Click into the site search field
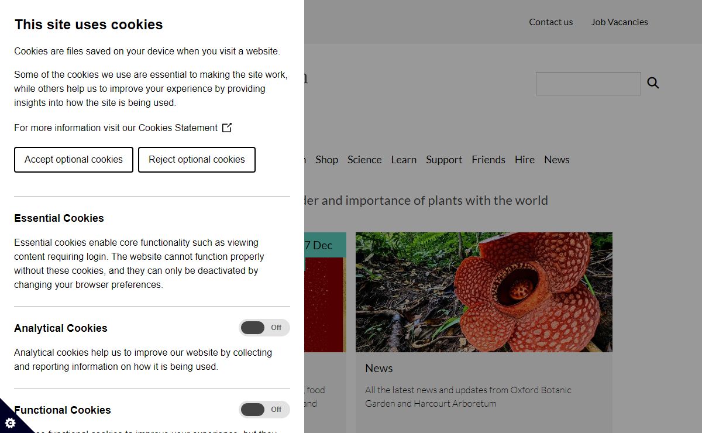 coord(588,84)
